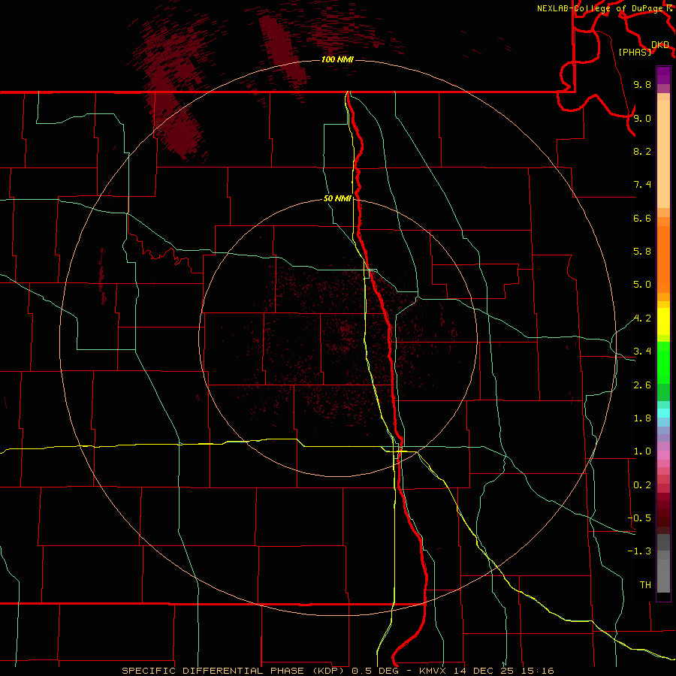Click the 6.6 value on the color scale
This screenshot has height=676, width=676.
tap(642, 218)
